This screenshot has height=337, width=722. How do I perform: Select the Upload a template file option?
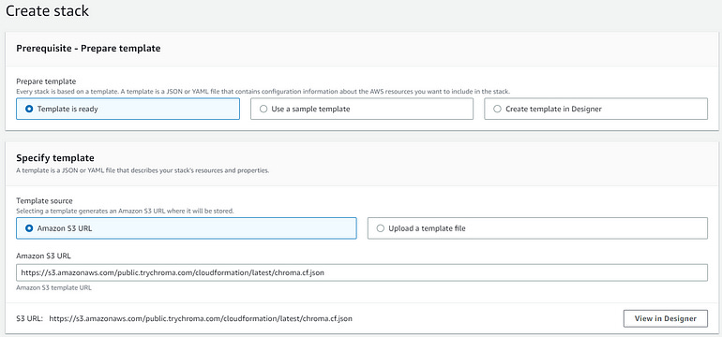pyautogui.click(x=537, y=228)
